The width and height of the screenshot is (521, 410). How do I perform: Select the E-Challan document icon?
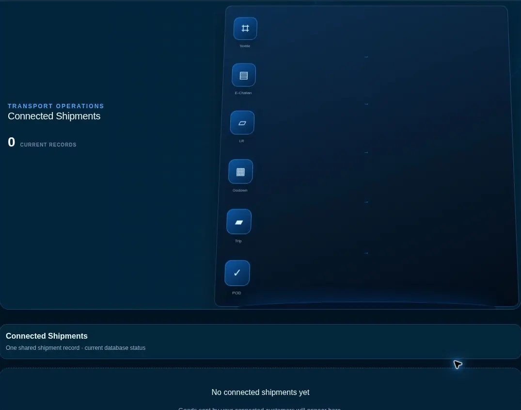tap(244, 75)
